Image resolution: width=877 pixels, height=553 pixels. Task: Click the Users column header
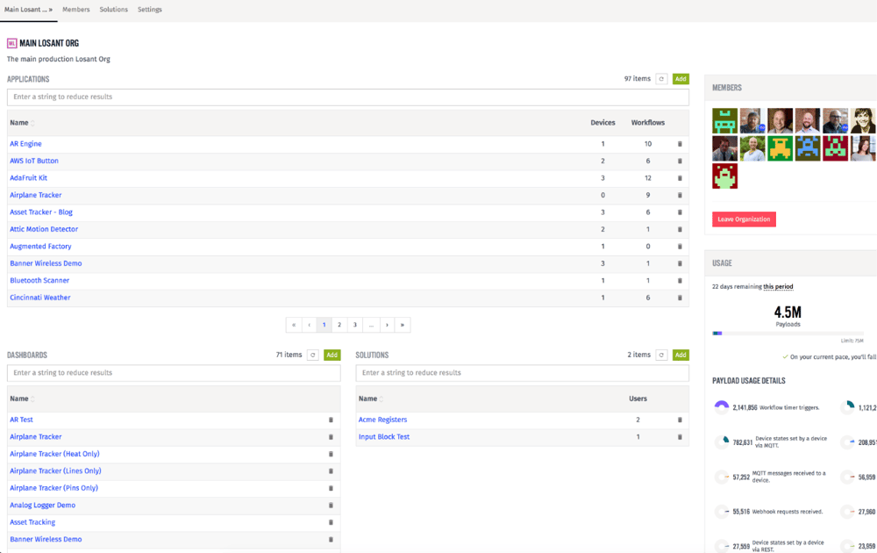point(638,399)
